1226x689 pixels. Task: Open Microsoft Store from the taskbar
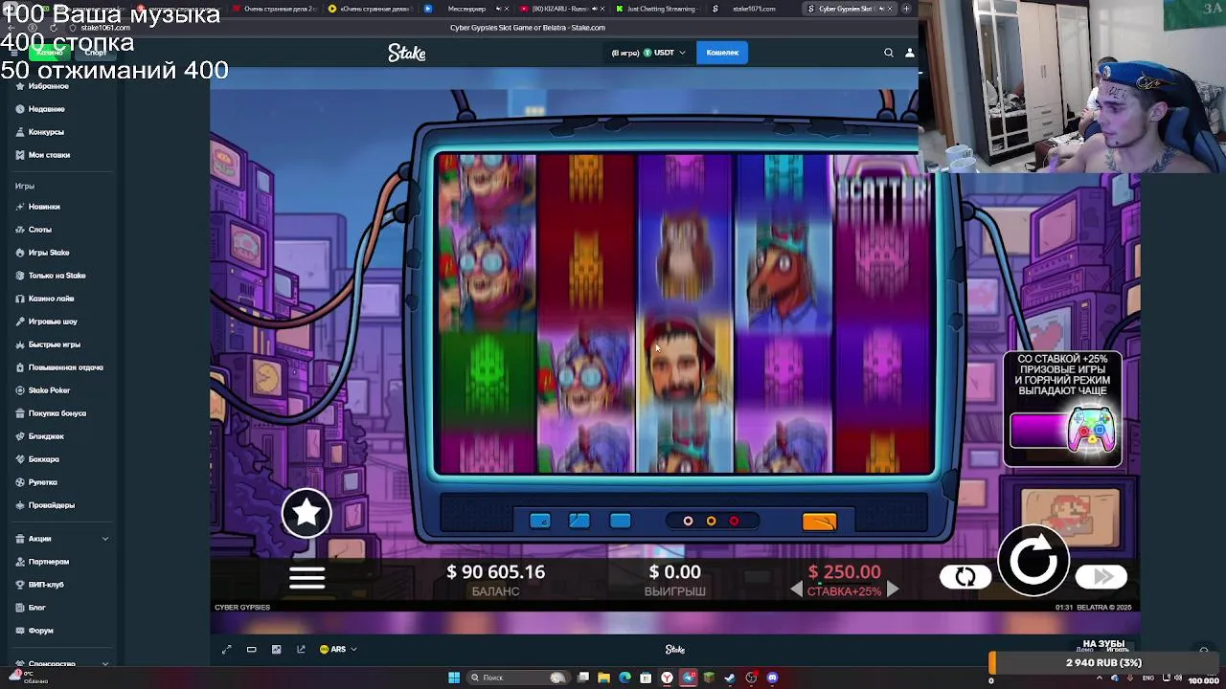coord(646,678)
